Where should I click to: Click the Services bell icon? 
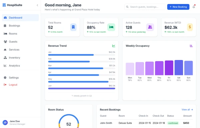[5, 50]
